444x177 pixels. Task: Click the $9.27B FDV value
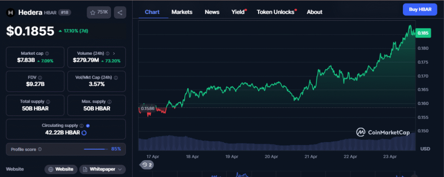click(x=35, y=84)
